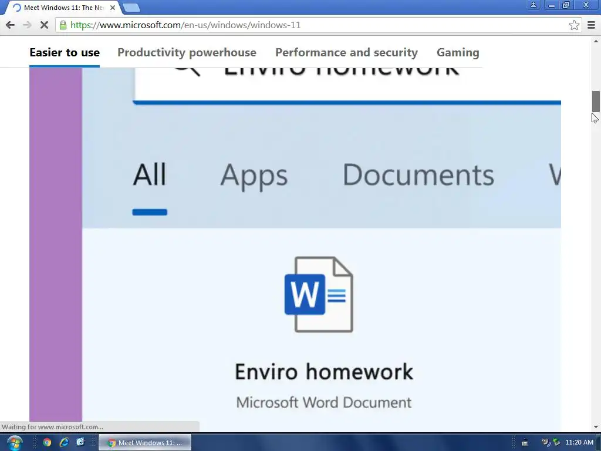The width and height of the screenshot is (601, 451).
Task: Open the Chrome hamburger menu
Action: 591,25
